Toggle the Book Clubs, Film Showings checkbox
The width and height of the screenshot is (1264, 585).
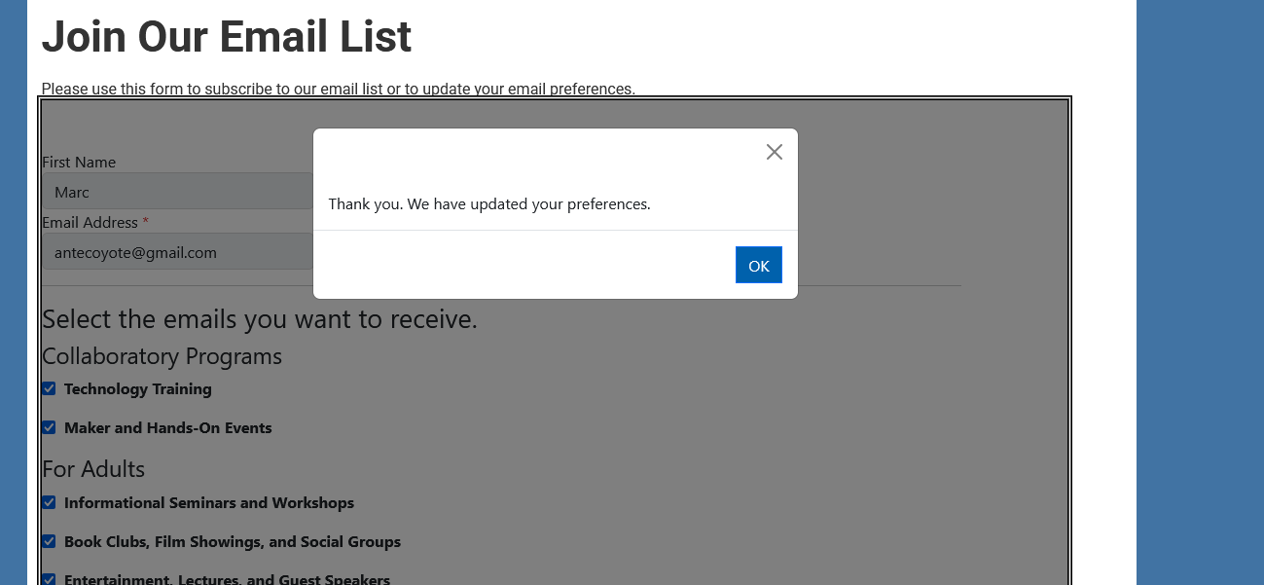[x=49, y=541]
